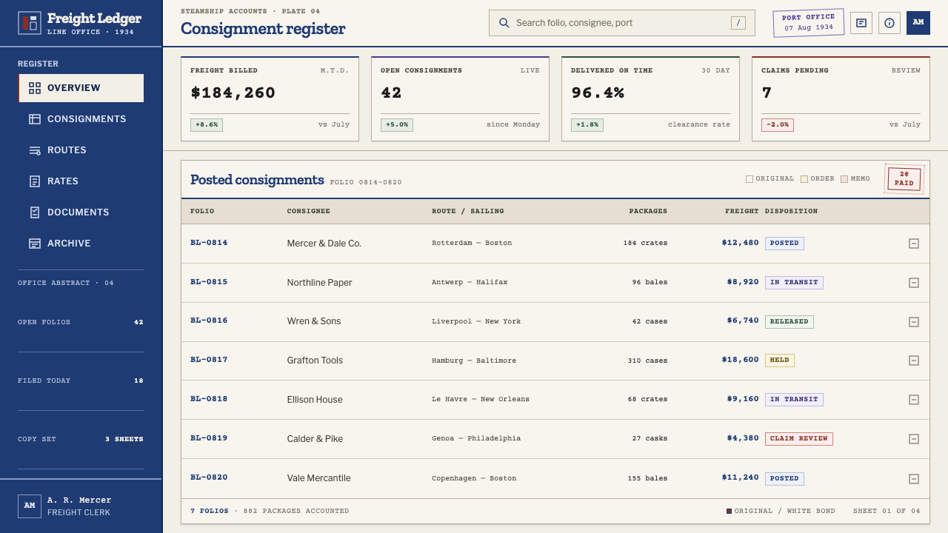Viewport: 948px width, 533px height.
Task: Click the AM avatar in header
Action: tap(918, 23)
